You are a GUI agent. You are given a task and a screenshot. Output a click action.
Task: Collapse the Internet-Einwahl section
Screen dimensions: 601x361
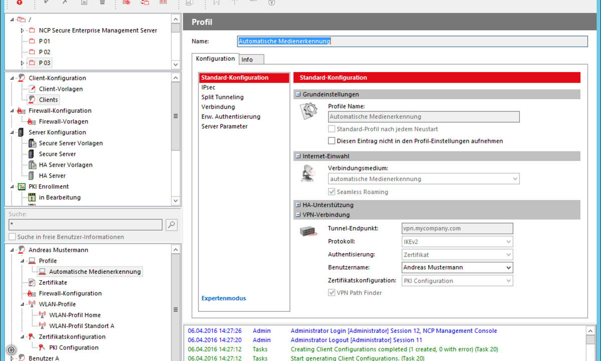click(298, 156)
